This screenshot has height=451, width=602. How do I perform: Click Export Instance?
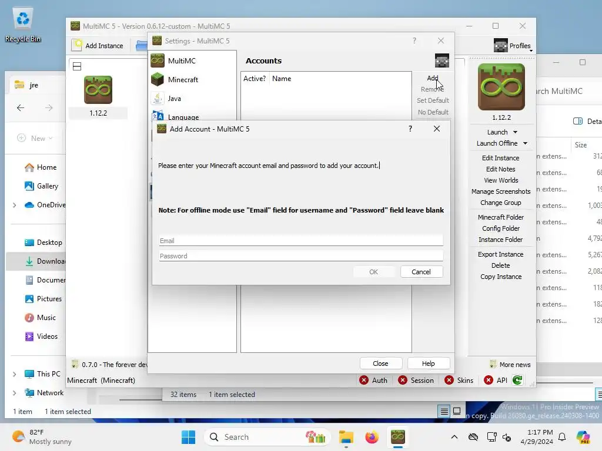[x=501, y=254]
